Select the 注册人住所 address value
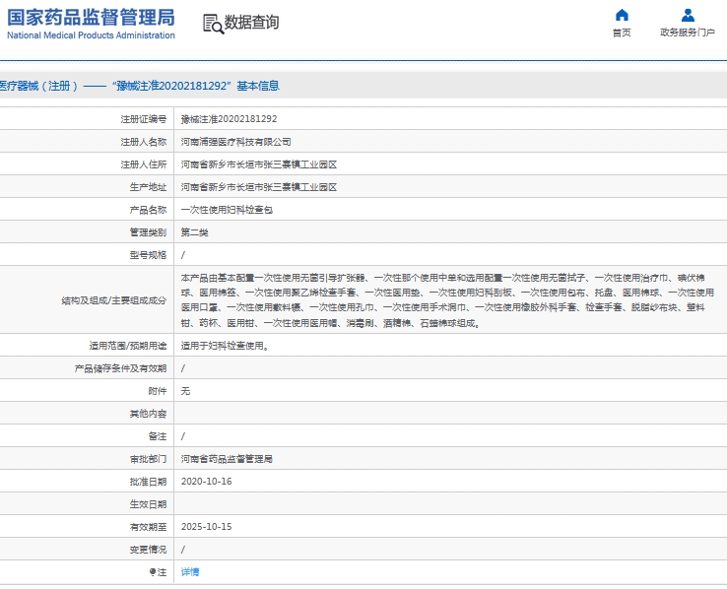This screenshot has height=589, width=727. click(259, 164)
